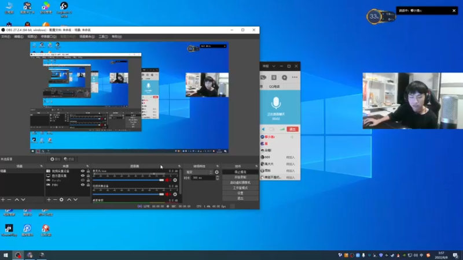Toggle the speaker icon in the QQ call
Screen dimensions: 463x260
(x=263, y=129)
